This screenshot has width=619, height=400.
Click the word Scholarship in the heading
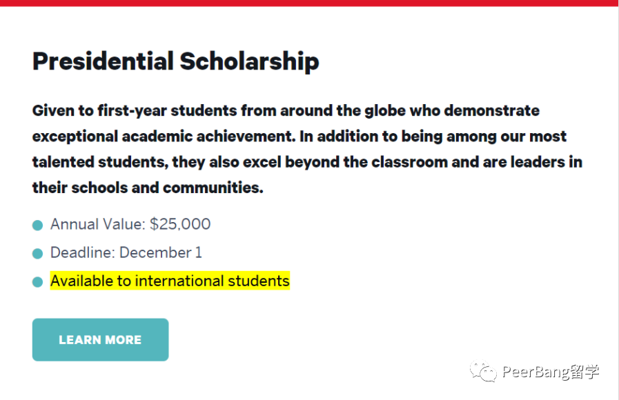(x=250, y=61)
